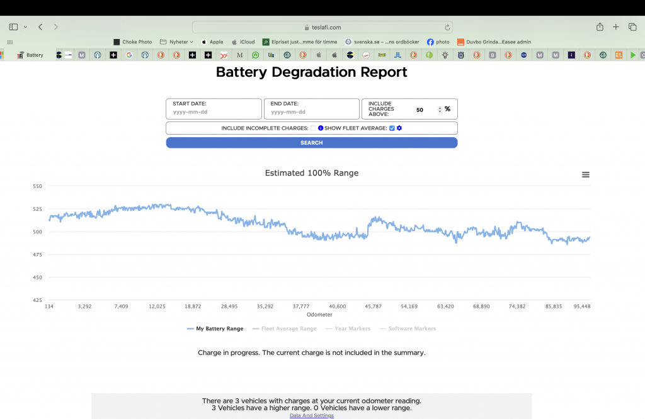Viewport: 645px width, 419px height.
Task: Reload the page with the refresh icon
Action: click(x=447, y=27)
